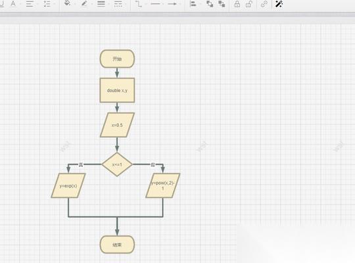The height and width of the screenshot is (263, 355).
Task: Choose the dashed line style
Action: 118,4
